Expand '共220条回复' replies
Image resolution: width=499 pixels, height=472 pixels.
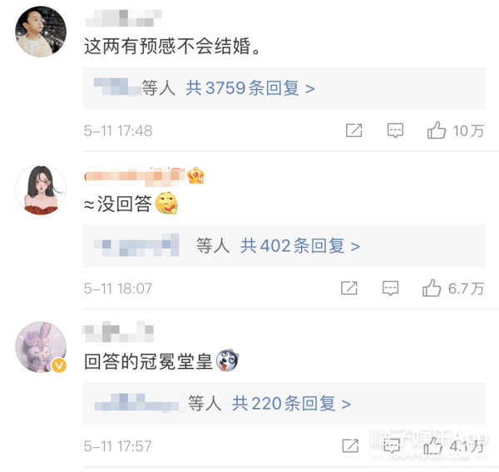coord(291,403)
